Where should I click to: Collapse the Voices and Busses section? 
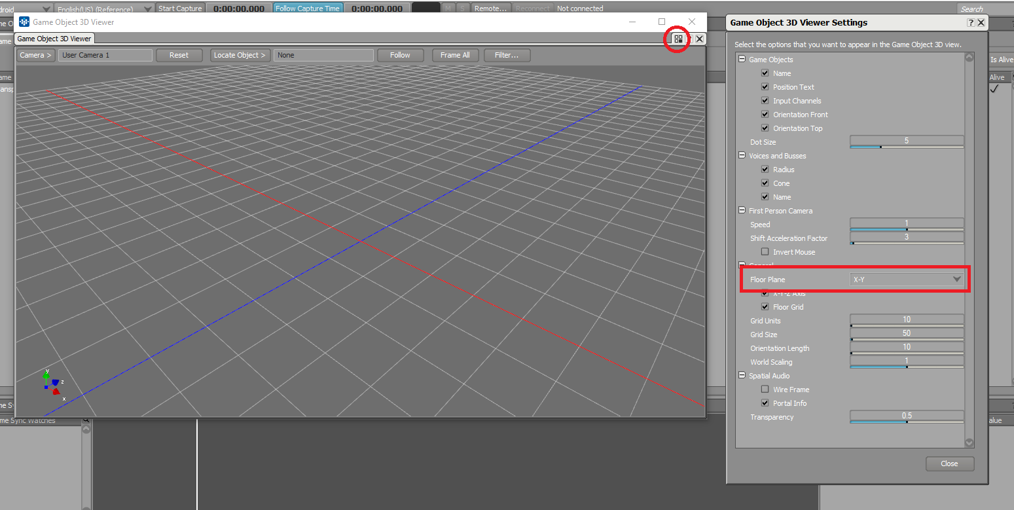point(742,156)
